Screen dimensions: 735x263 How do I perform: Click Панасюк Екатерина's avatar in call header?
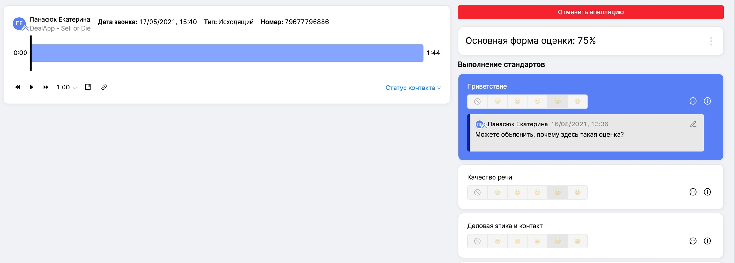click(x=19, y=23)
